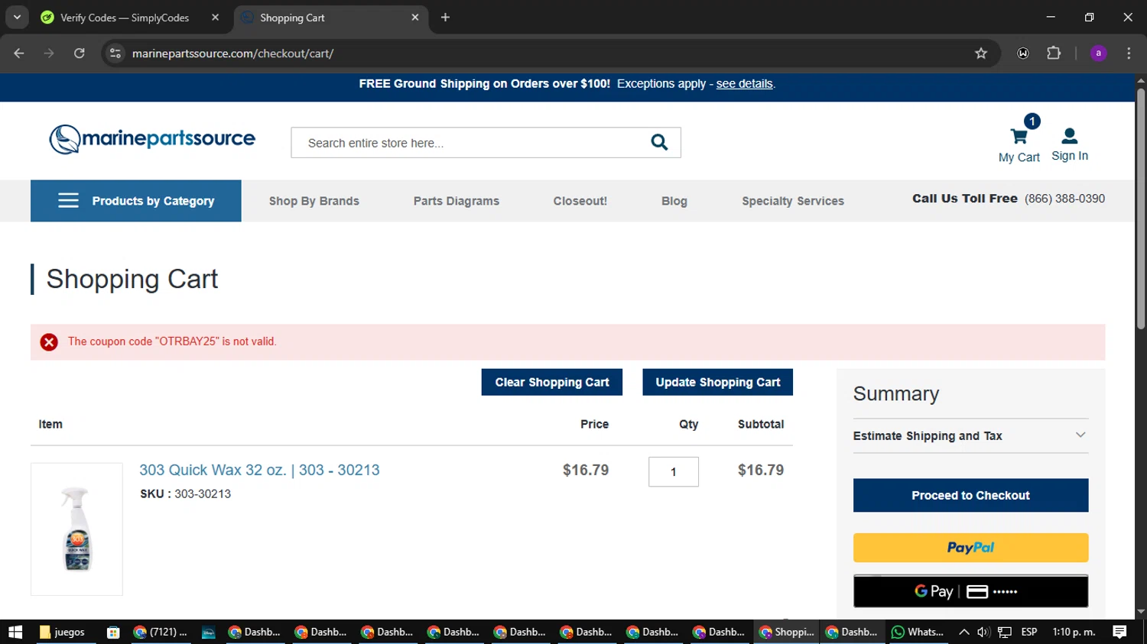Open a new browser tab

(x=445, y=18)
